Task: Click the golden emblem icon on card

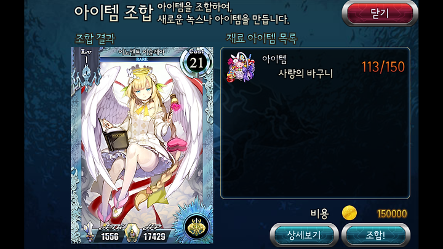Action: pos(196,227)
